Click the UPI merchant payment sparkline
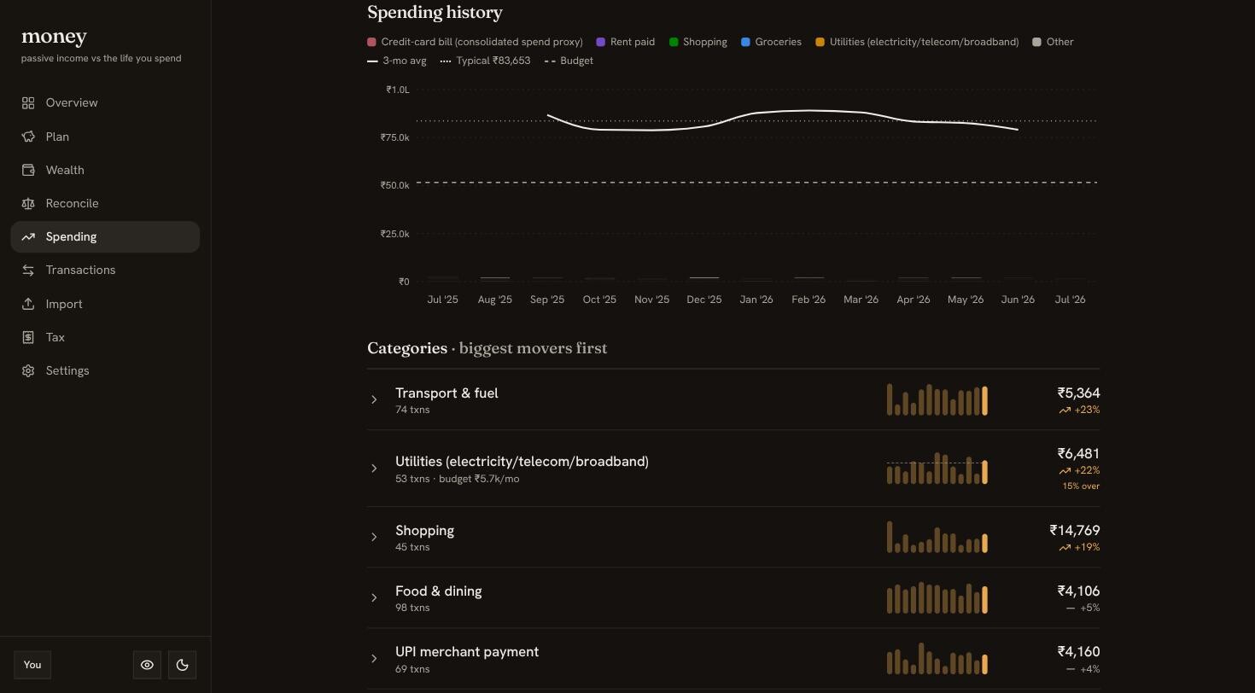 (937, 659)
